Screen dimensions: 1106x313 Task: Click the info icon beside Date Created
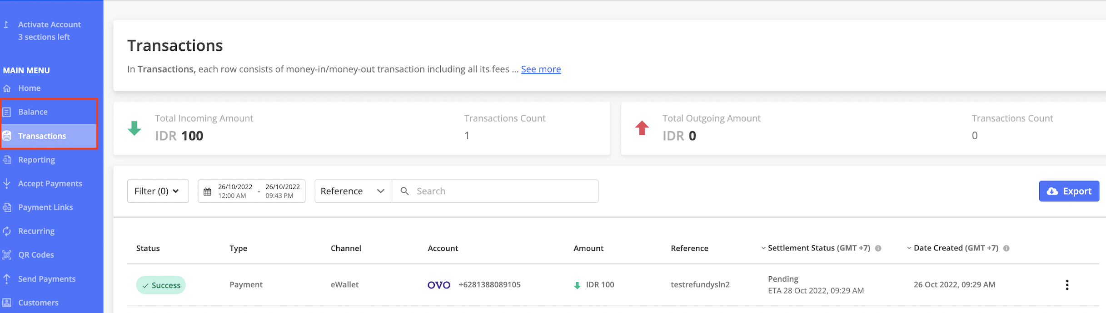(1006, 248)
